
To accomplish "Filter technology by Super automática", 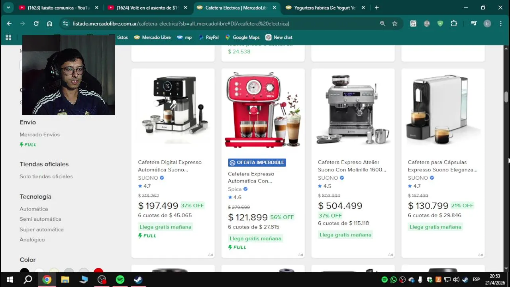I will pyautogui.click(x=42, y=230).
